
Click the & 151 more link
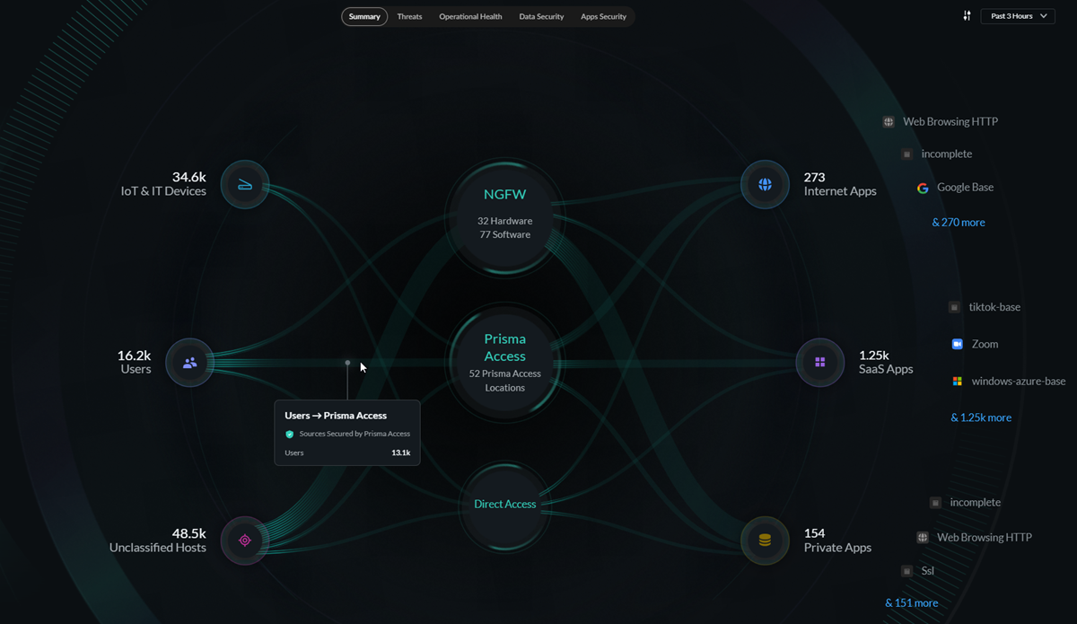click(x=912, y=603)
